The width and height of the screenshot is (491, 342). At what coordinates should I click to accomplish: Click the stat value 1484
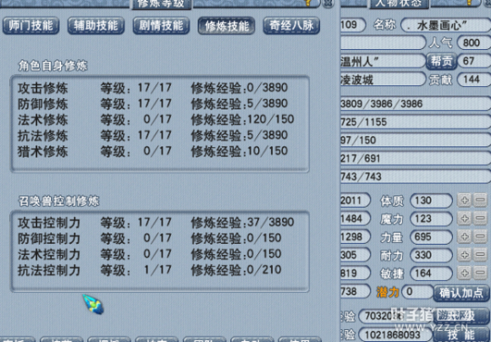[356, 219]
